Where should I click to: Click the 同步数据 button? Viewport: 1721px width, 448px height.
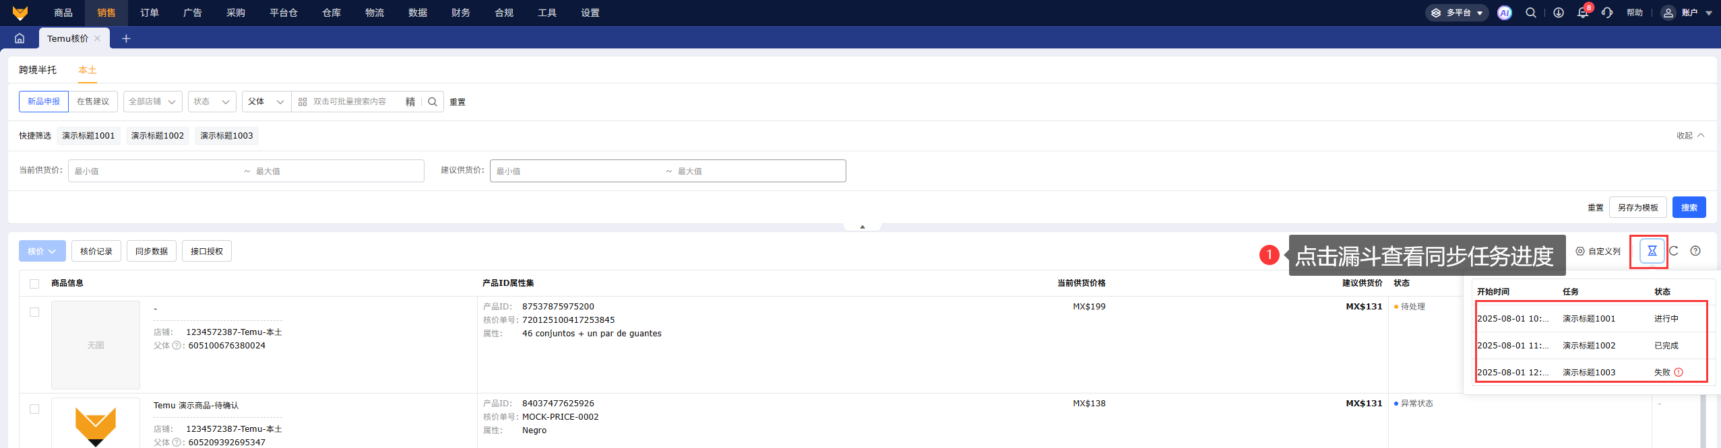[152, 251]
